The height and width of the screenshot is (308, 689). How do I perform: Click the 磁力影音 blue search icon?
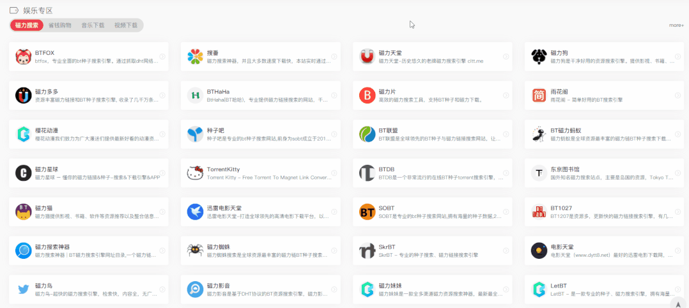pyautogui.click(x=195, y=289)
